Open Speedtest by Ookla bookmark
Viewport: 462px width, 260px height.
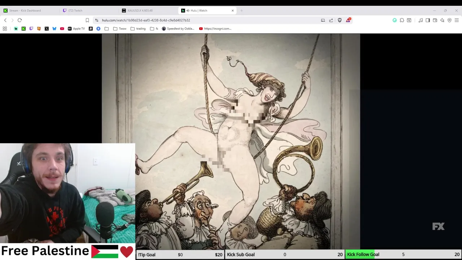click(178, 29)
